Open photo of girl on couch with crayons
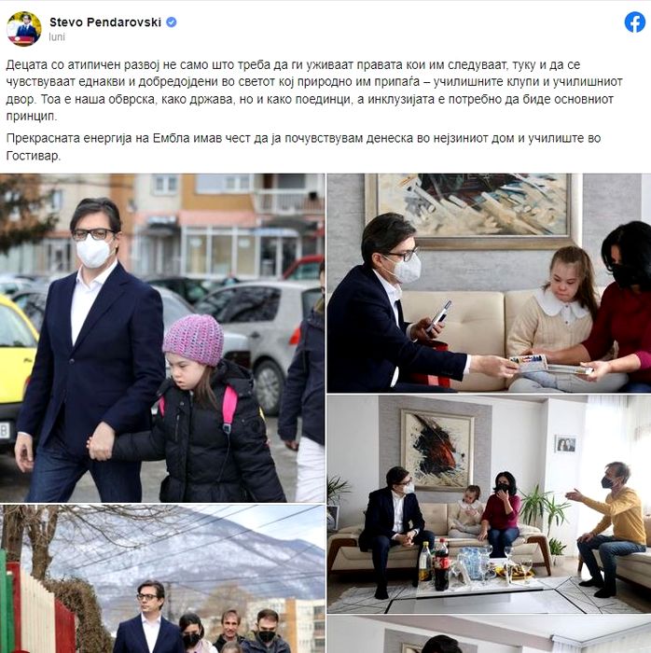Screen dimensions: 651x653 [489, 284]
